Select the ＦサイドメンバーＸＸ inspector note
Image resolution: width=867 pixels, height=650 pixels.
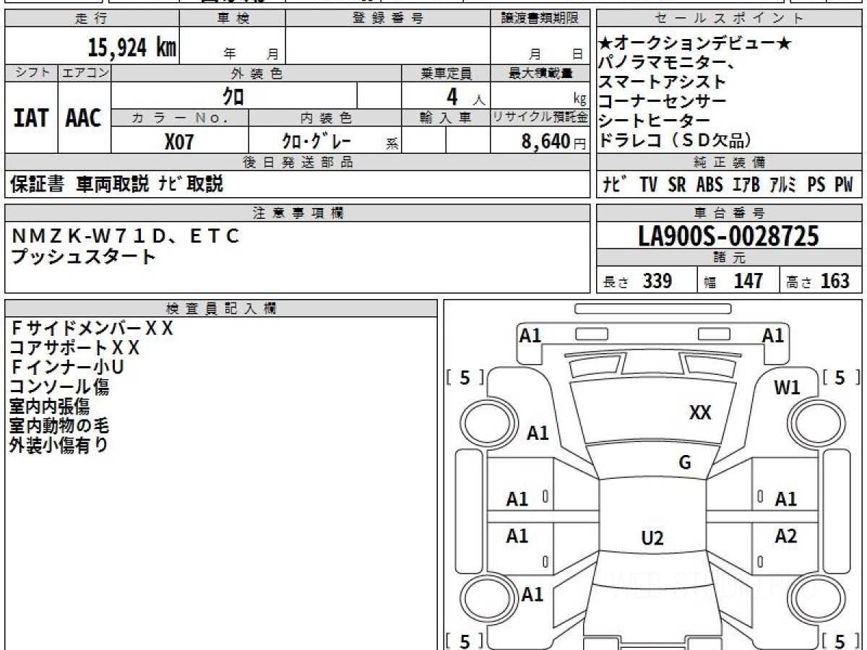92,328
